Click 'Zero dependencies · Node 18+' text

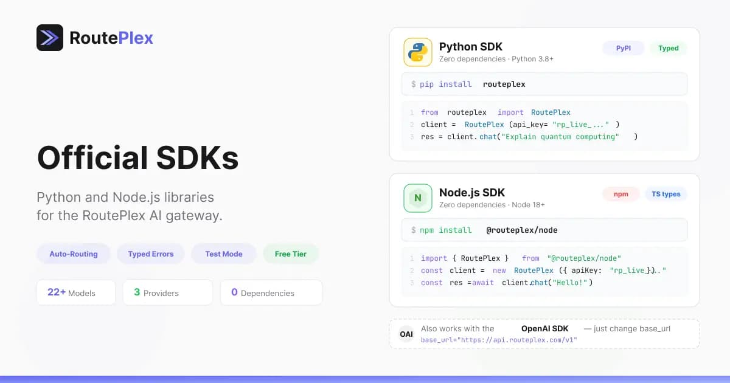[492, 205]
